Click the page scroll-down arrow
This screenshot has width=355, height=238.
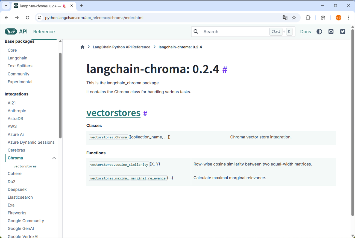[x=353, y=236]
